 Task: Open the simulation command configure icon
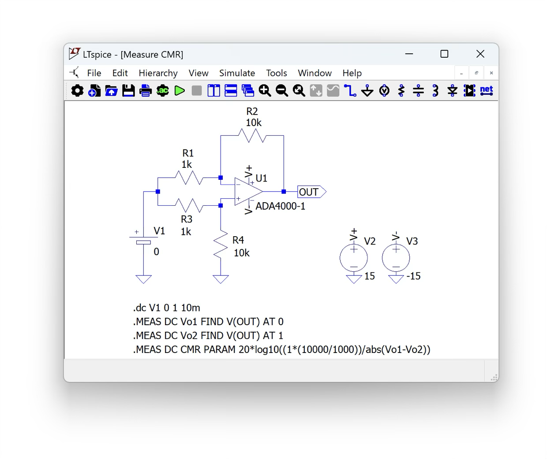click(x=163, y=91)
